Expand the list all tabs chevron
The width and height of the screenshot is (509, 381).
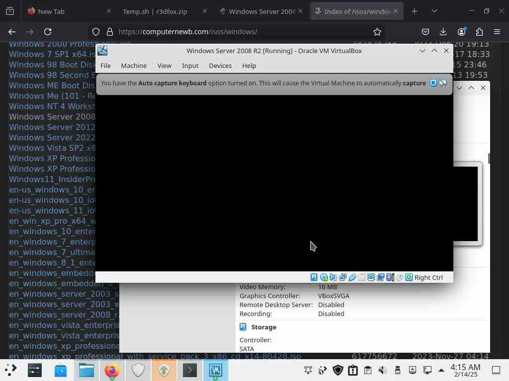[434, 11]
